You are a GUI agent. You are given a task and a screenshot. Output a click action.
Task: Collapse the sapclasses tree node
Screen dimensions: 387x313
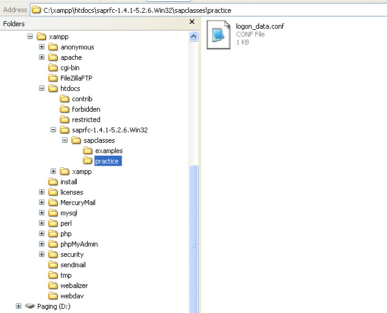[65, 140]
